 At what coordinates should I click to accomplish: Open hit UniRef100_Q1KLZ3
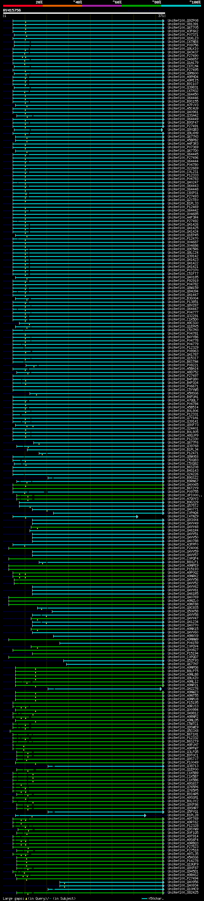coord(183,38)
